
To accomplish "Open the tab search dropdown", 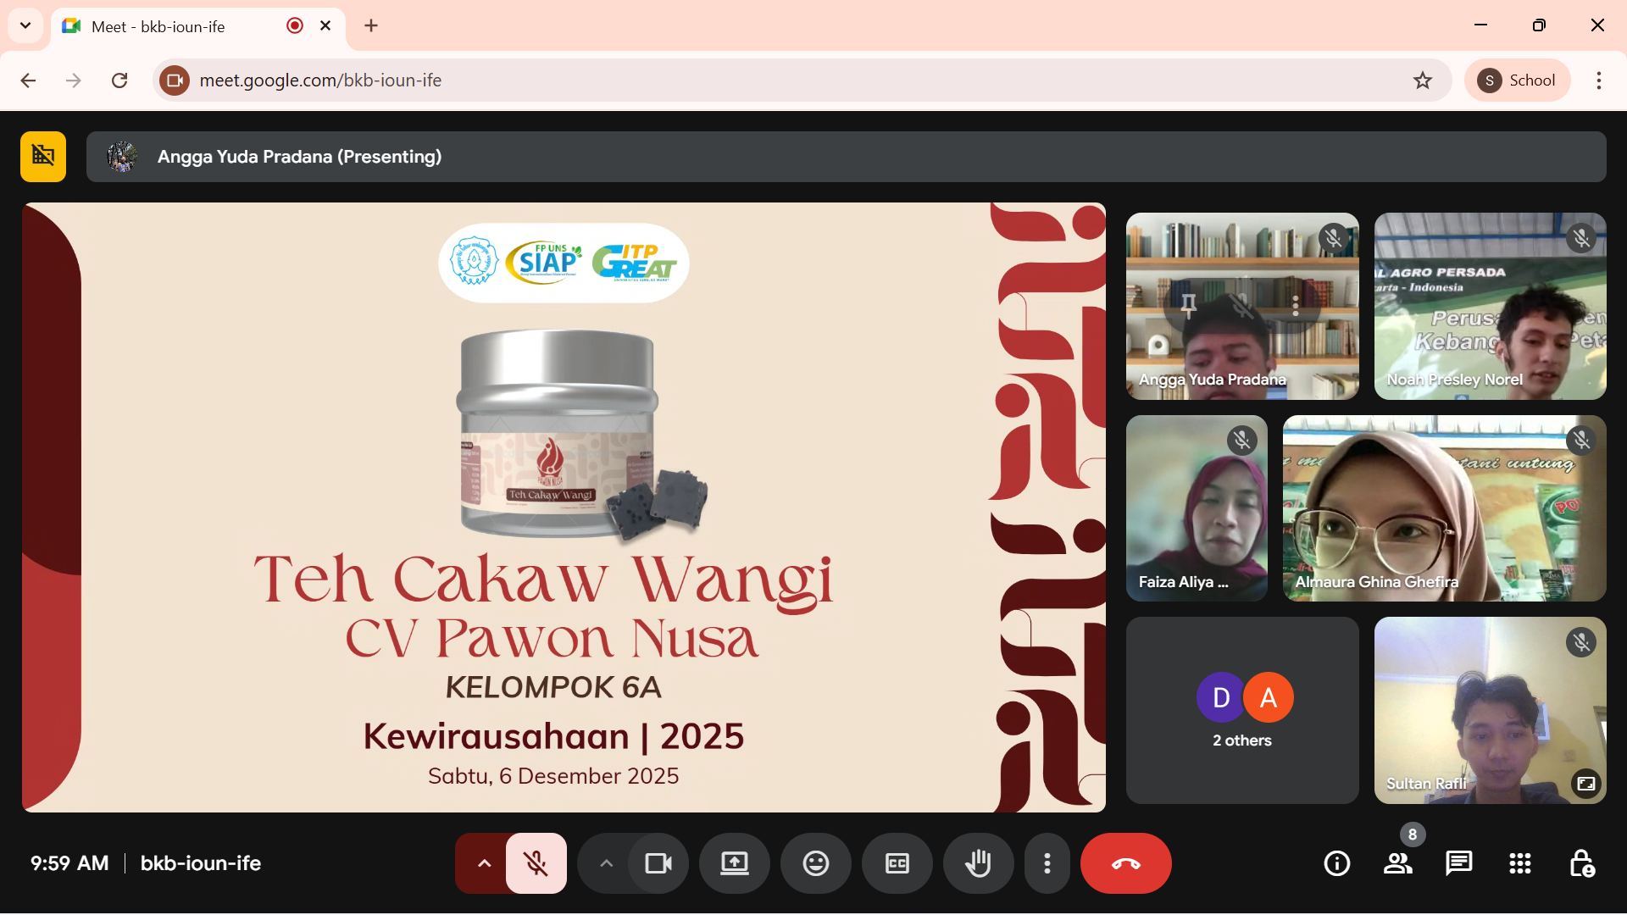I will [25, 26].
